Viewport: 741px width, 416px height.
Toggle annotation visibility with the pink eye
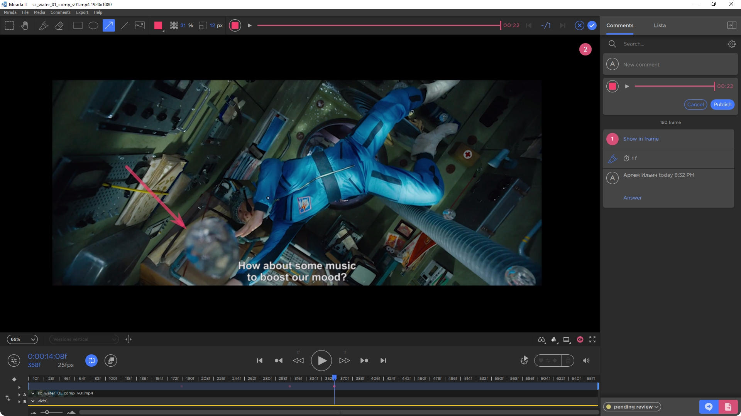(580, 339)
